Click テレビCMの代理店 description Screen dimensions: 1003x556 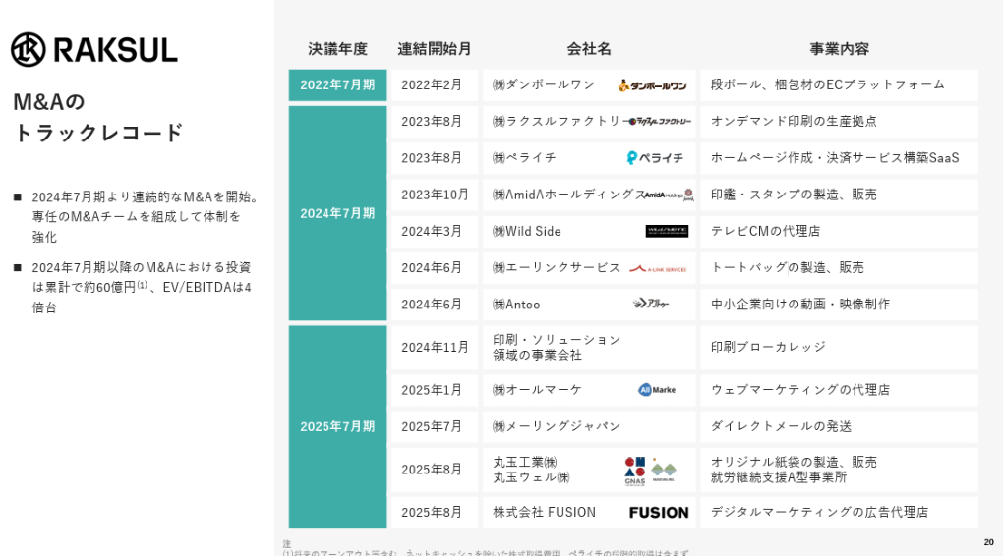click(x=765, y=232)
